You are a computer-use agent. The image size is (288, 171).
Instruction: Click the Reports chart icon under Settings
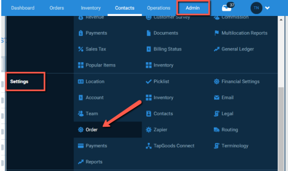coord(80,162)
